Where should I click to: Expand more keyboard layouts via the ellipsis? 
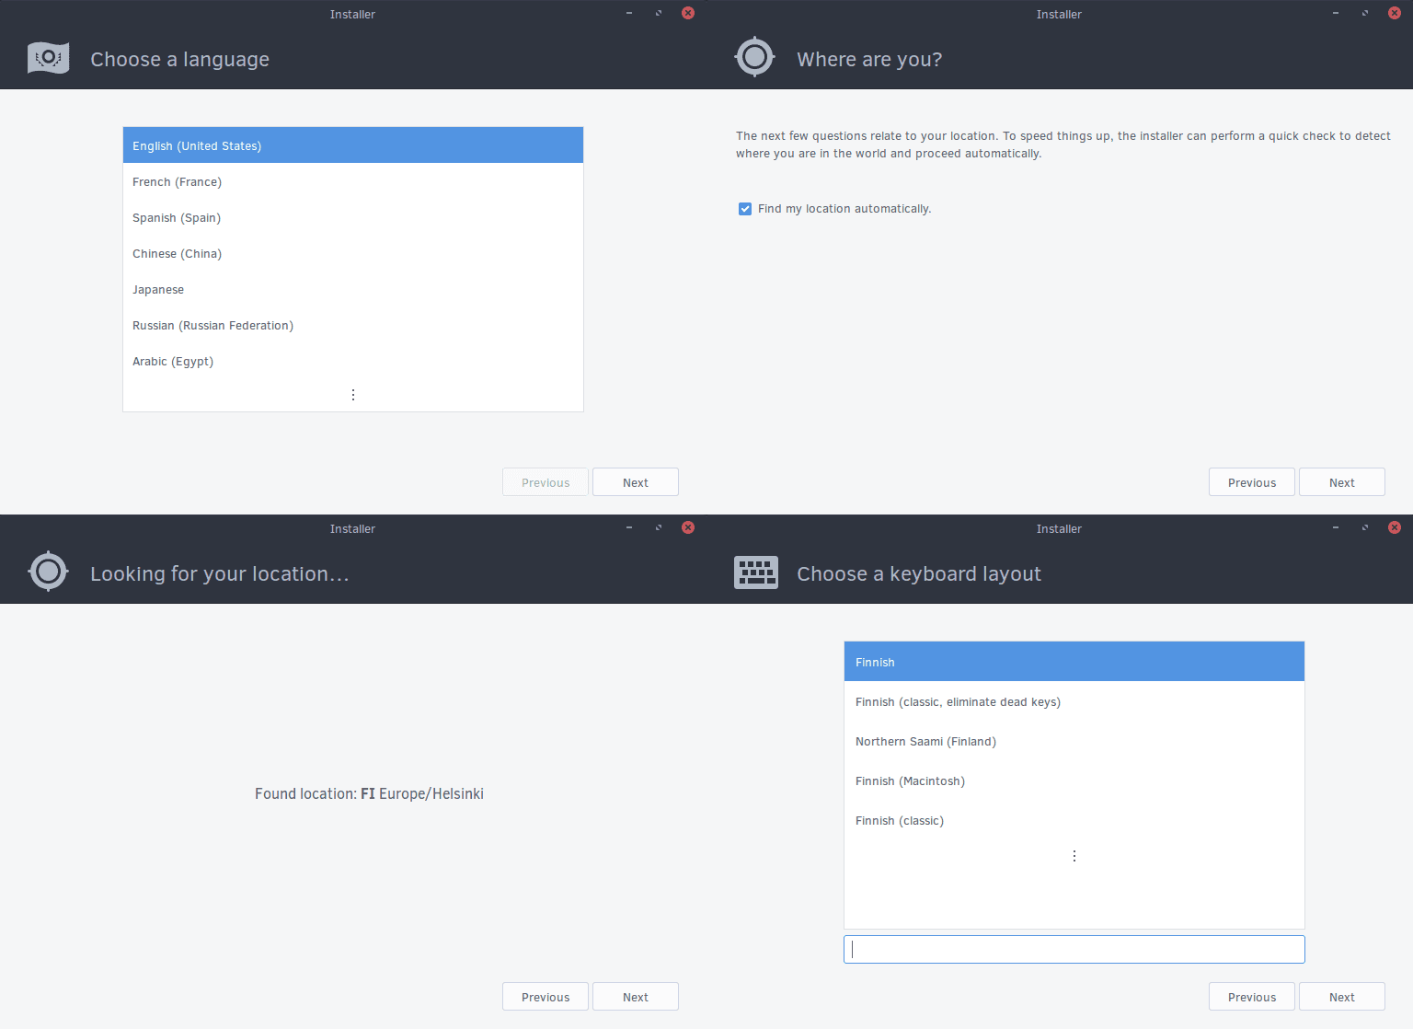coord(1074,855)
